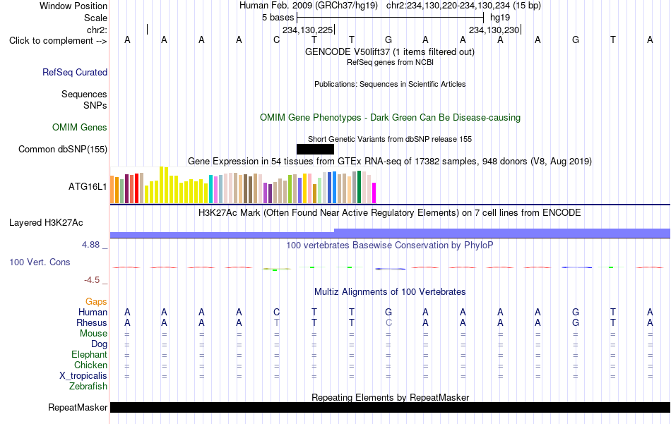Image resolution: width=671 pixels, height=424 pixels.
Task: Click the Rhesus mismatched T base
Action: pos(276,322)
